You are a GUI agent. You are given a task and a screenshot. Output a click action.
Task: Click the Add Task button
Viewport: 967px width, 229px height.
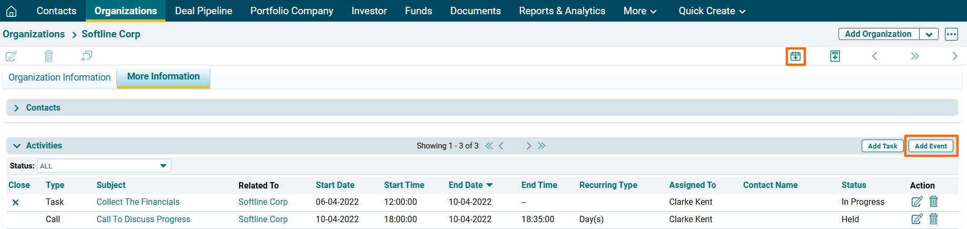point(882,146)
